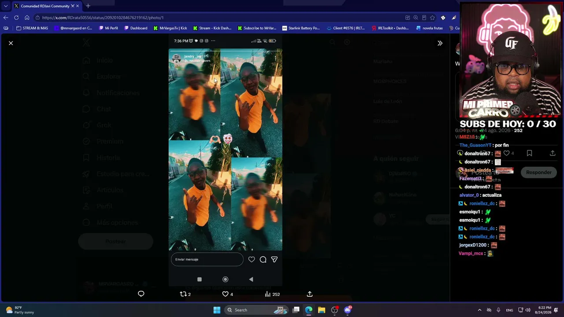Viewport: 564px width, 317px height.
Task: Open the volume control in system tray
Action: [x=528, y=310]
